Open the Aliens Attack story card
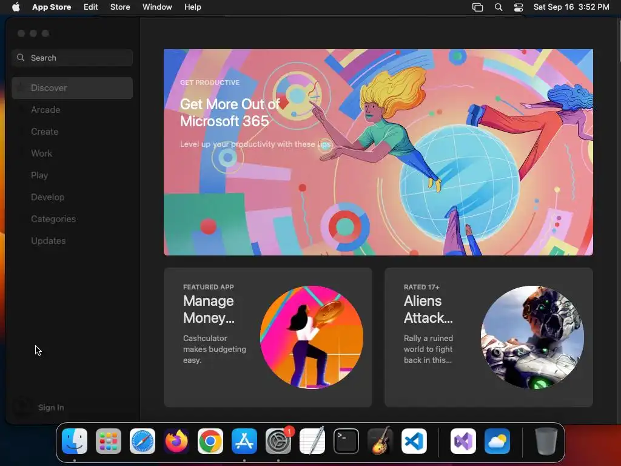 pos(489,337)
